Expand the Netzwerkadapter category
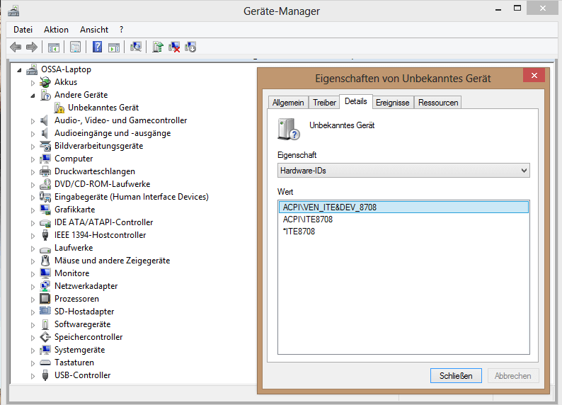 tap(33, 286)
